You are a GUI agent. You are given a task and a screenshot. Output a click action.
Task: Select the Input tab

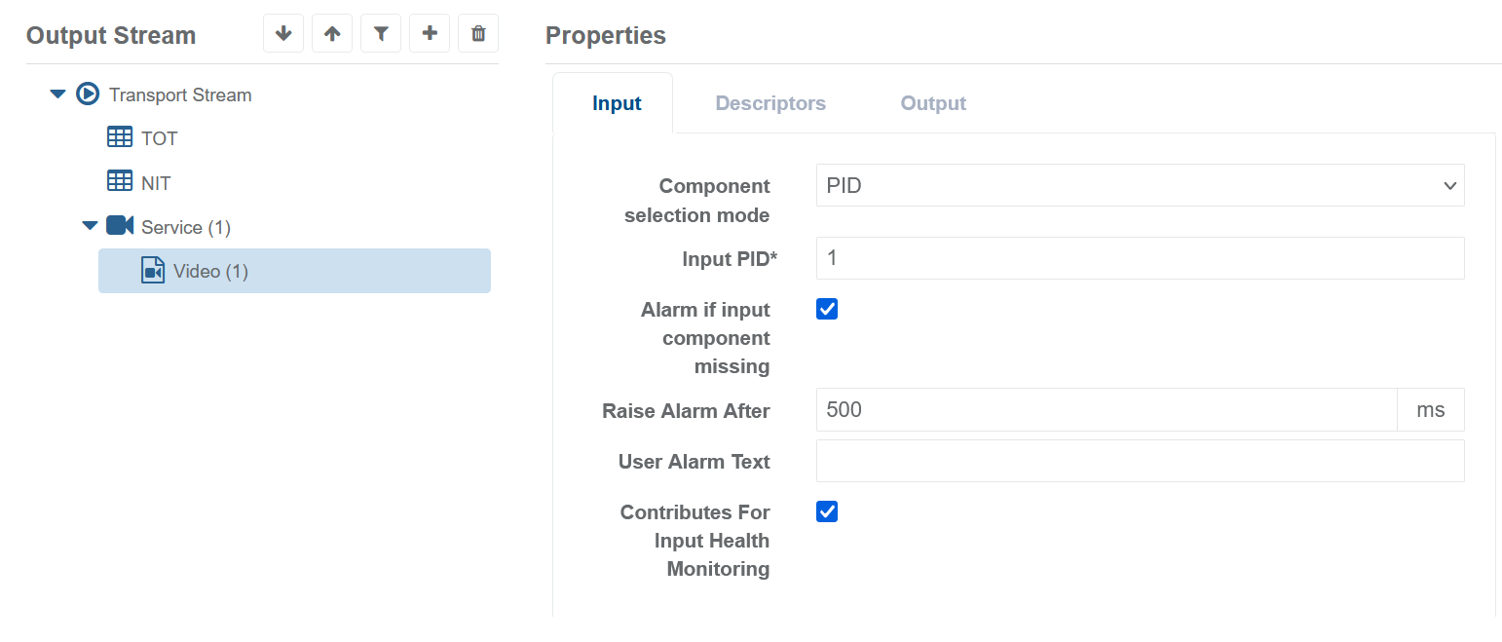[617, 103]
